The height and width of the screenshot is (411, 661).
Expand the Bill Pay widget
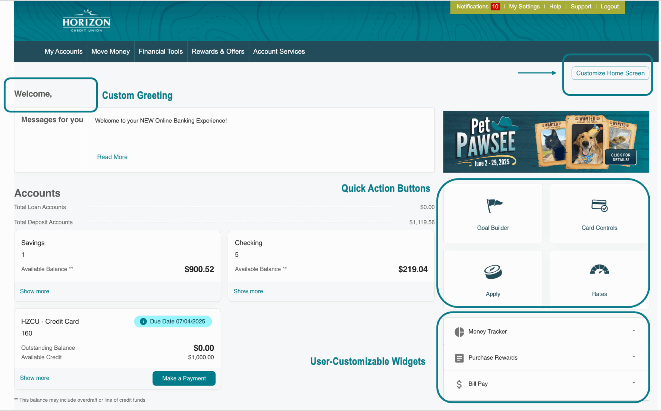click(x=634, y=383)
